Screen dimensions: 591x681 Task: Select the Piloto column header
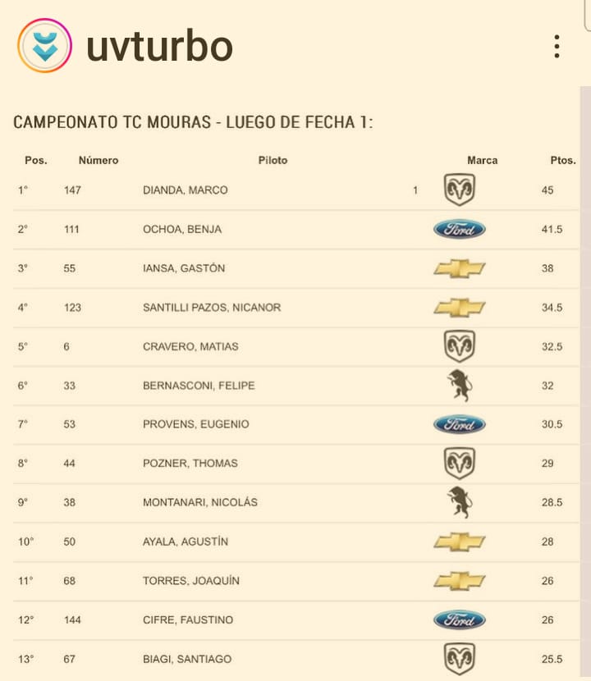coord(273,160)
